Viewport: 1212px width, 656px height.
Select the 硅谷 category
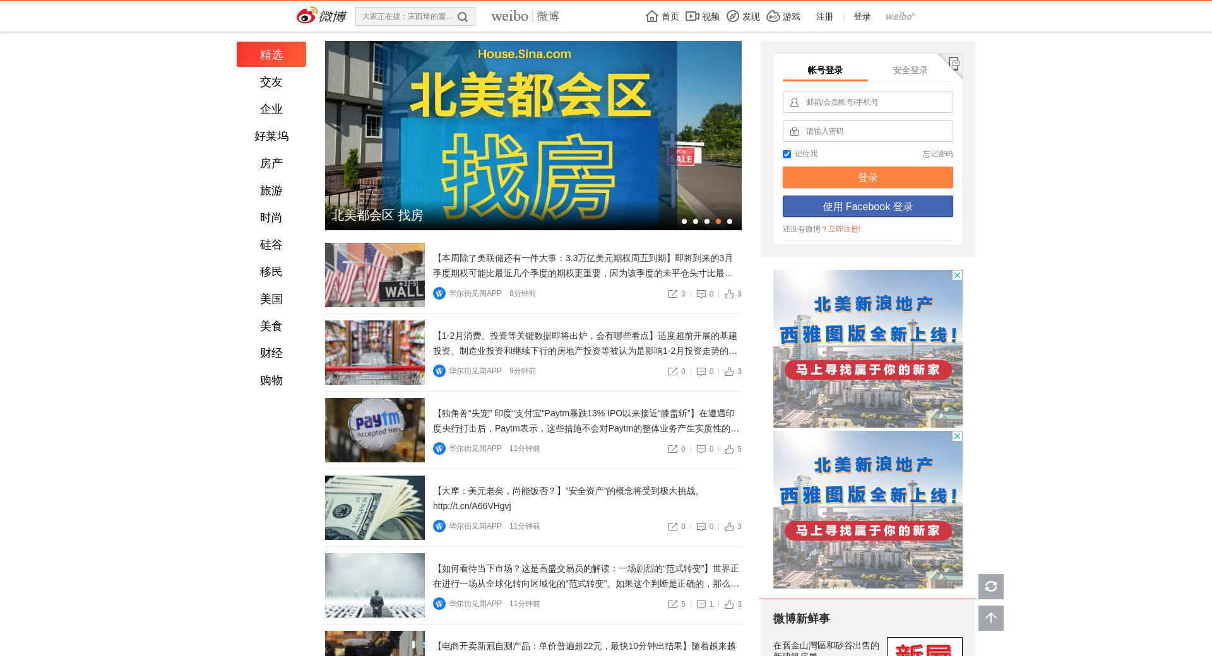(271, 245)
